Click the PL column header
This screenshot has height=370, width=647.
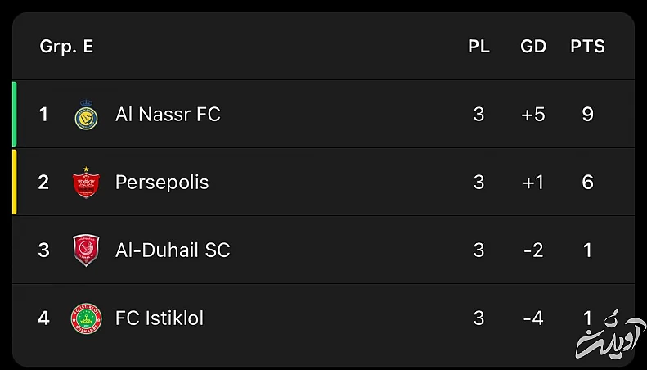tap(479, 47)
